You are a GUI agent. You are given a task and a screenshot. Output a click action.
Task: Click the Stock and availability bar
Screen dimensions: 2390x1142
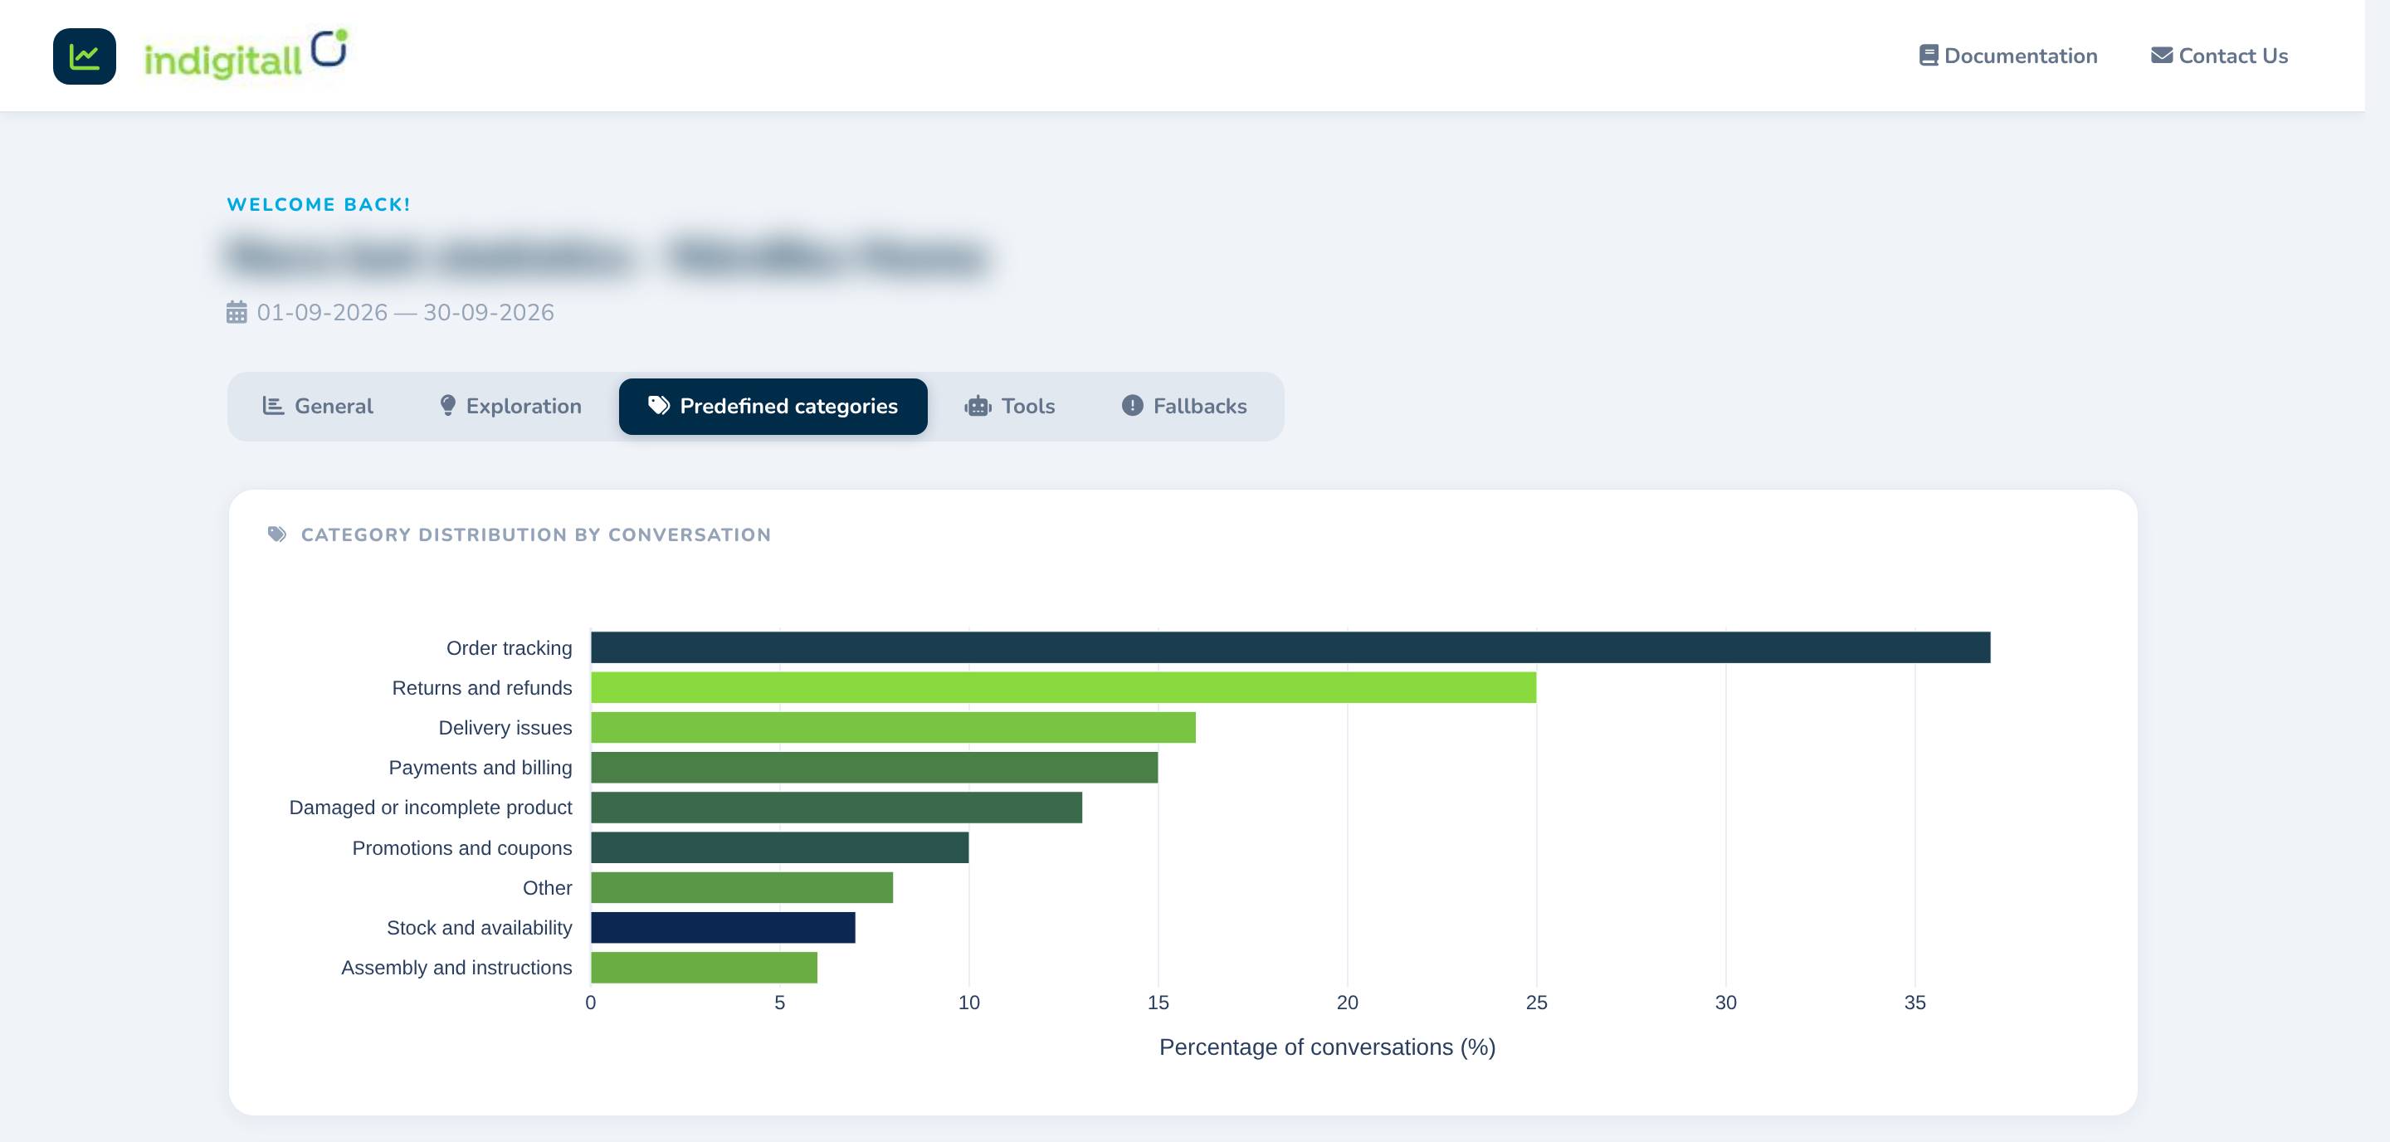tap(723, 927)
